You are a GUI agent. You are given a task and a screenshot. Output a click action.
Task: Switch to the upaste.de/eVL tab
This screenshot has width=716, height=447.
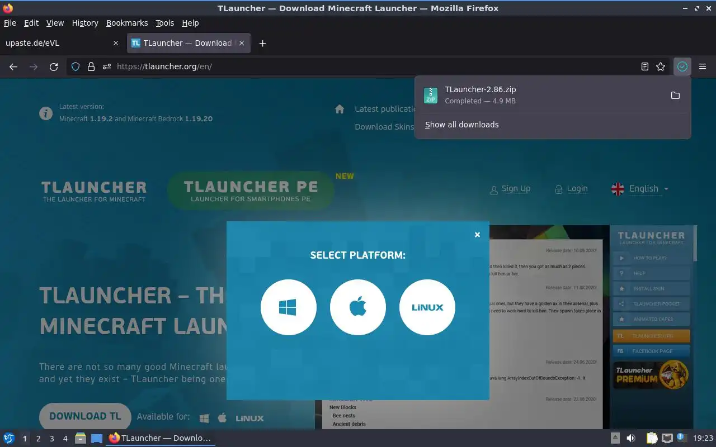tap(62, 43)
